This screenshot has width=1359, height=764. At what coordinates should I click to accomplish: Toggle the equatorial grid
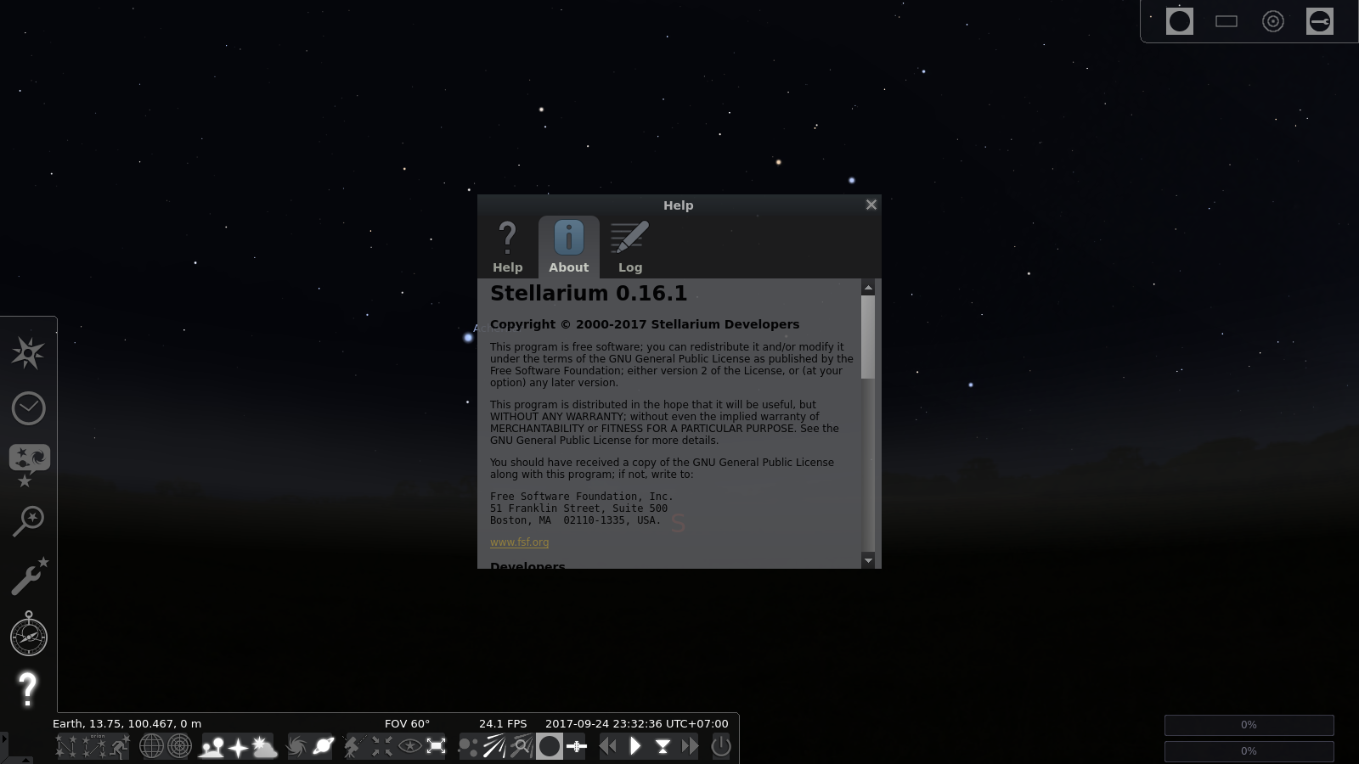[151, 746]
